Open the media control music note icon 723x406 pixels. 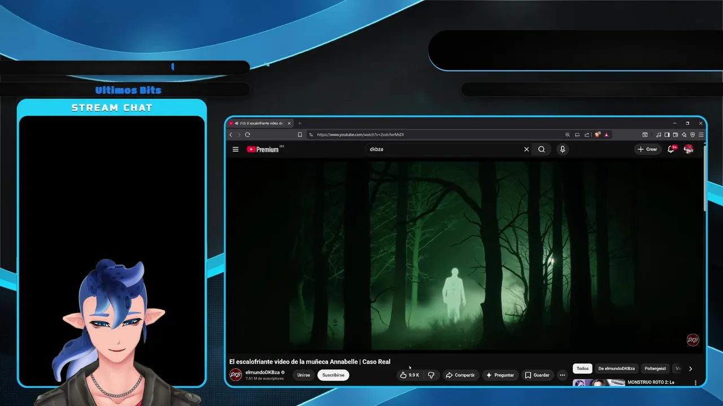[659, 135]
